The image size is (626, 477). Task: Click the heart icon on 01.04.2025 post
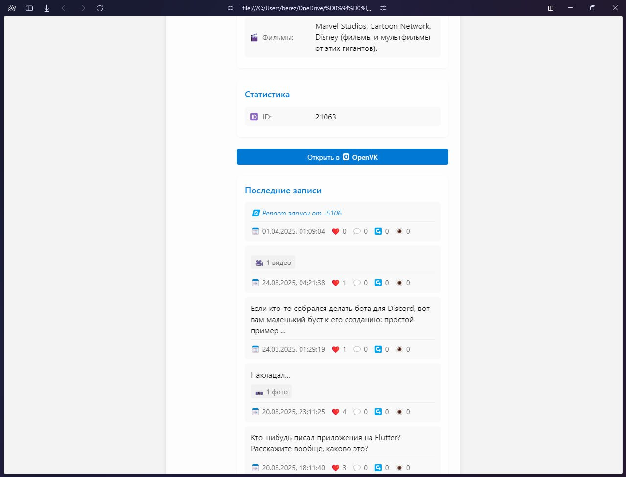[x=335, y=231]
